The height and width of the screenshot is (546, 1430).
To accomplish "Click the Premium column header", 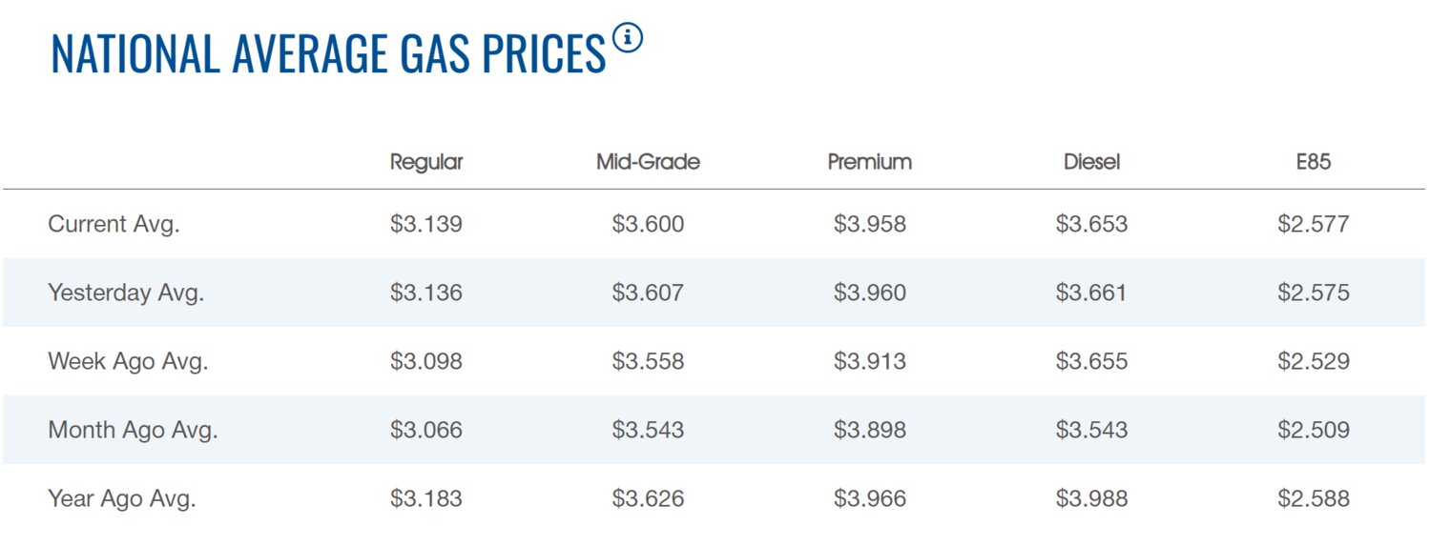I will click(x=870, y=162).
